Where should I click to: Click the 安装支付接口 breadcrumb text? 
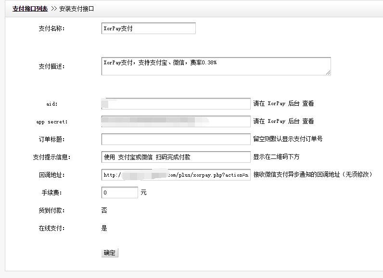click(x=77, y=9)
